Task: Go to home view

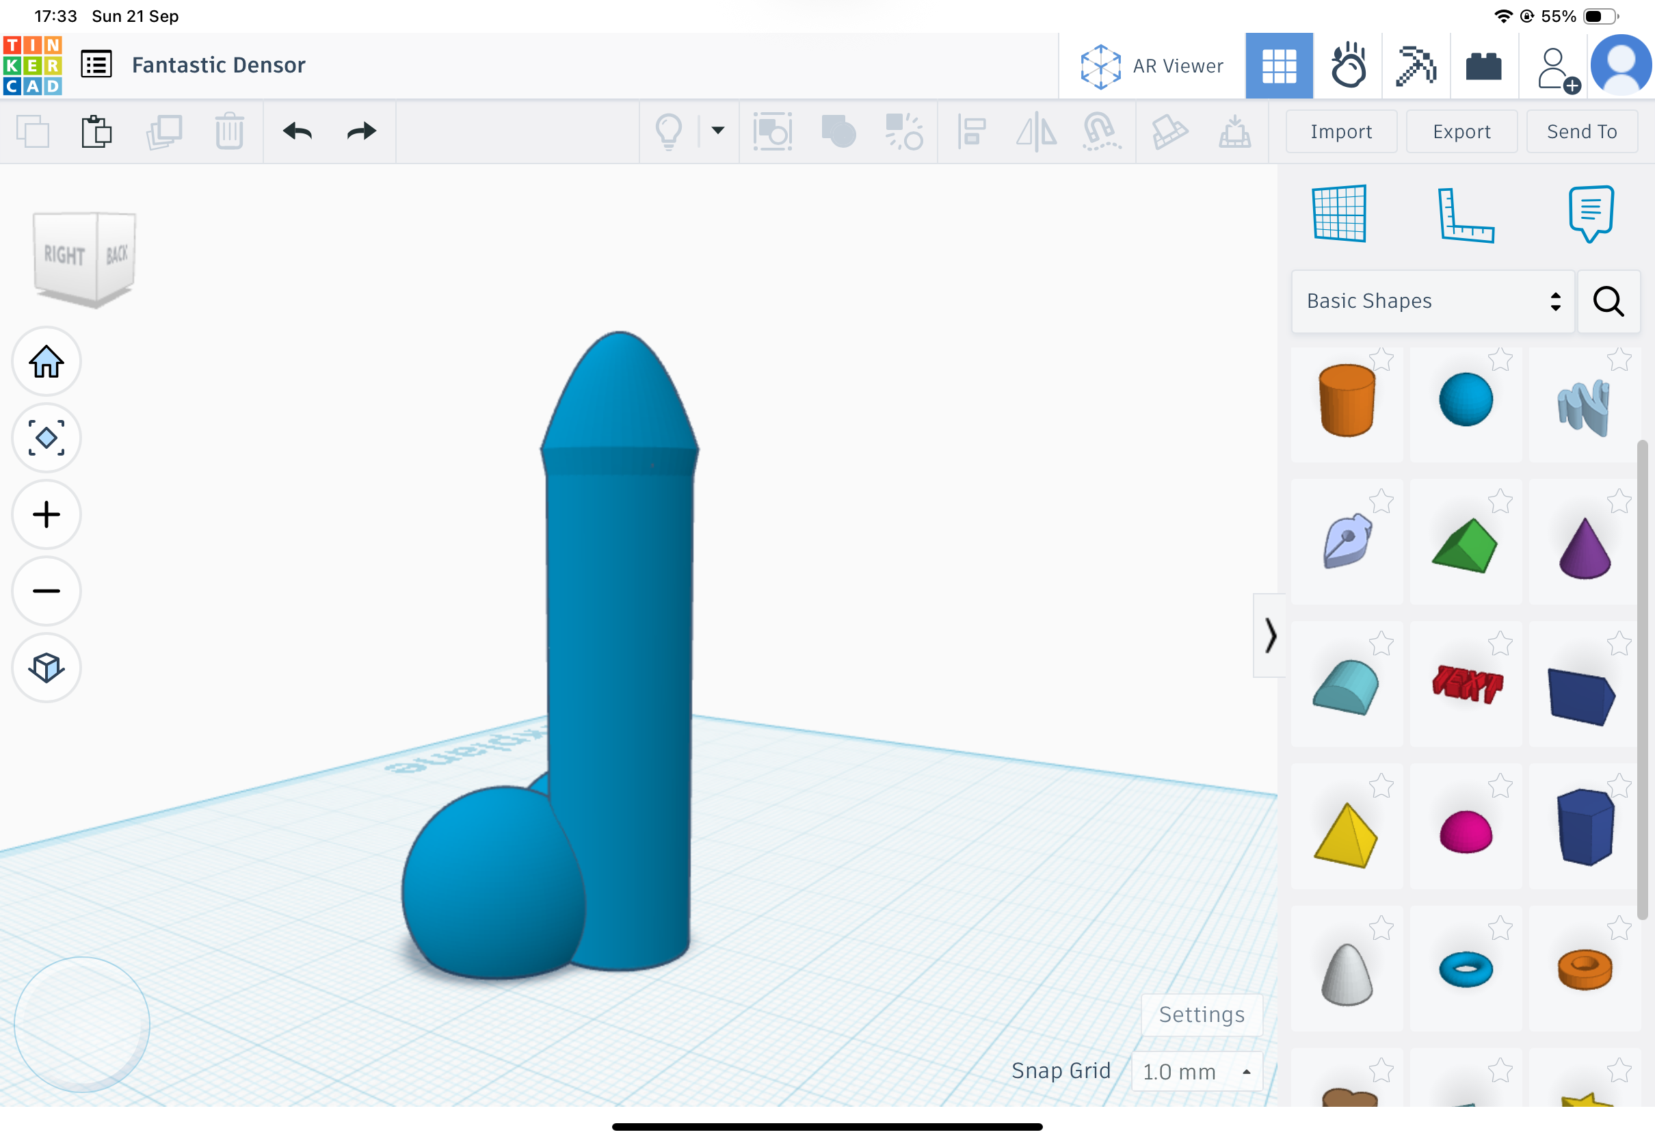Action: click(47, 362)
